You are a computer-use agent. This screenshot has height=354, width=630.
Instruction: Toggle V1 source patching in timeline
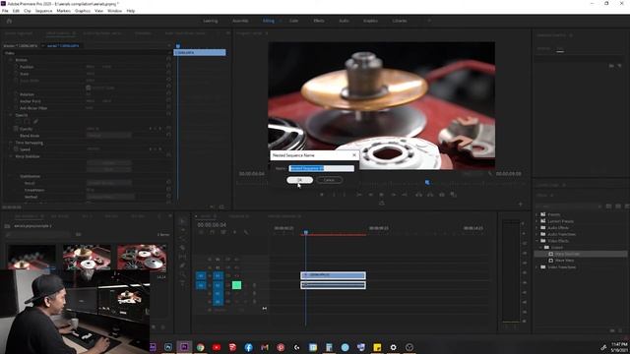click(x=201, y=275)
